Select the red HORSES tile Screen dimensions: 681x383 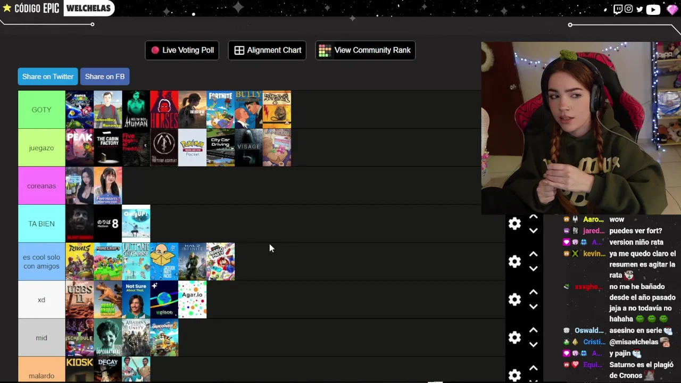pos(164,110)
